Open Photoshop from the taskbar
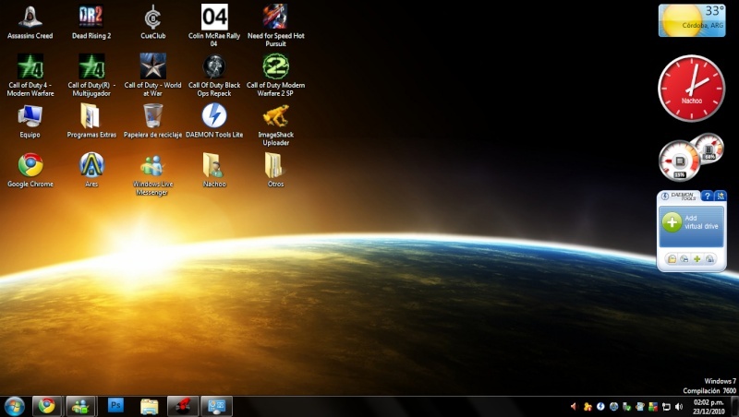Image resolution: width=739 pixels, height=417 pixels. (115, 406)
